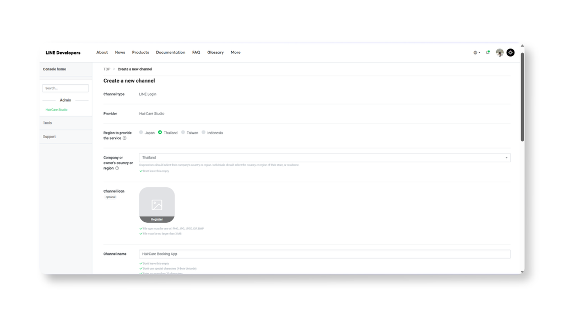
Task: Click the 'HairCare Studio' provider value
Action: (x=152, y=113)
